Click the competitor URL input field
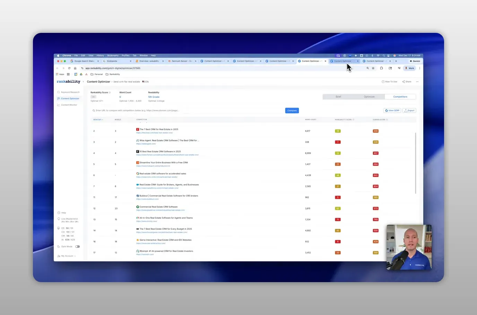477x315 pixels. pos(188,110)
